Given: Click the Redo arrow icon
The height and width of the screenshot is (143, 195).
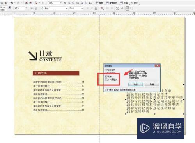Looking at the screenshot, I should 18,3.
